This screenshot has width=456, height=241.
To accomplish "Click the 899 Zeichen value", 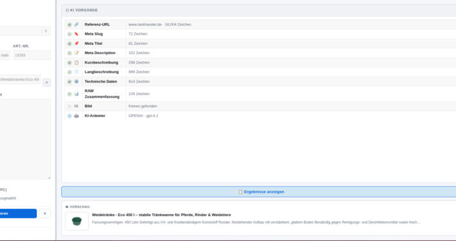I will click(x=139, y=71).
